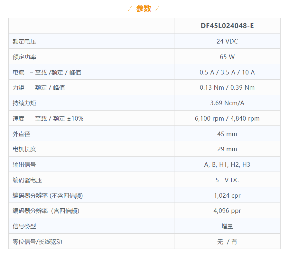This screenshot has height=257, width=289.
Task: Select the 编码器电压 row label
Action: (27, 180)
